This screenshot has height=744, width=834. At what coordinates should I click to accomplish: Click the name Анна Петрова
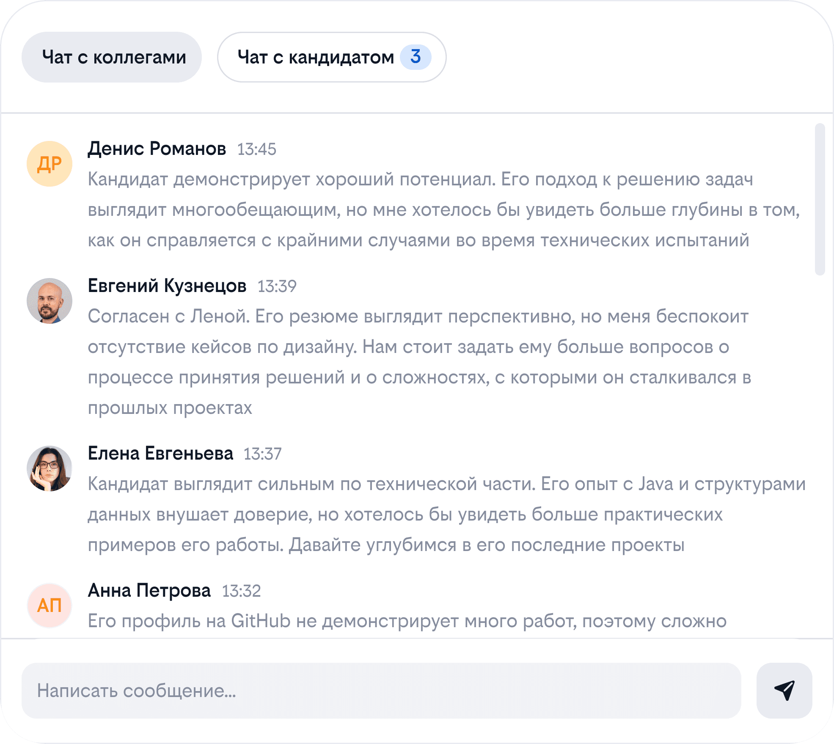(149, 590)
